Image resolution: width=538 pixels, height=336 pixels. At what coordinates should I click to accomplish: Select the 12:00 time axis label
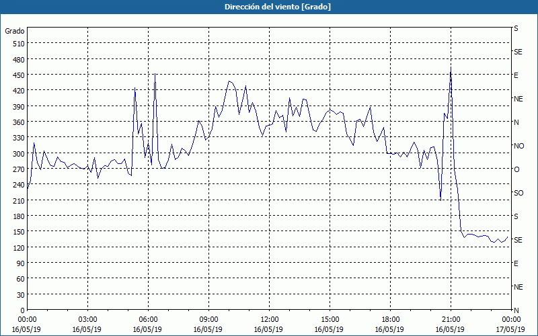coord(270,320)
